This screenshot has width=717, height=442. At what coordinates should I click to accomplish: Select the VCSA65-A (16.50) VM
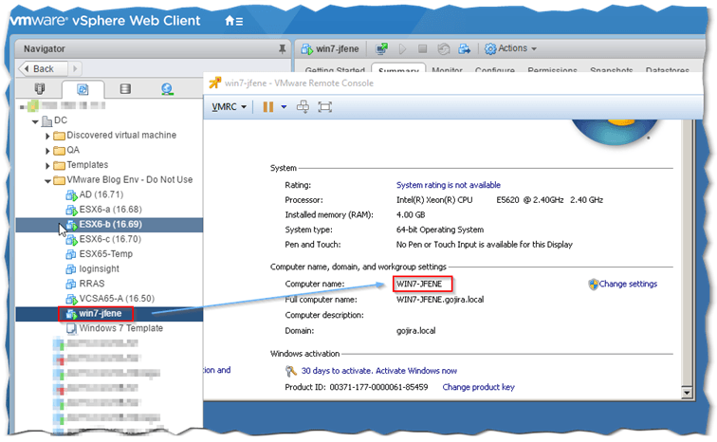click(117, 299)
